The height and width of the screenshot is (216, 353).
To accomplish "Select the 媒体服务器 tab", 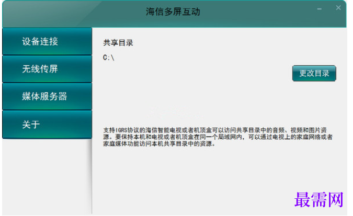I will pyautogui.click(x=47, y=97).
